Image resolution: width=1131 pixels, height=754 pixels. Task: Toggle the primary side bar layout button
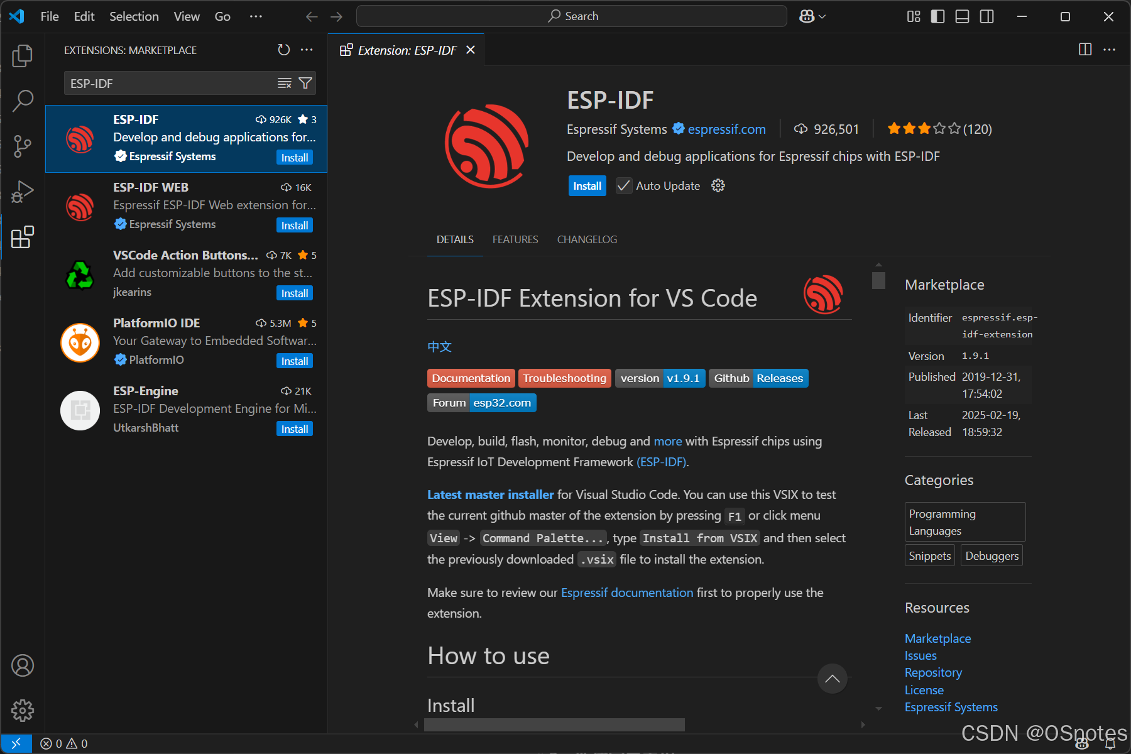point(937,16)
